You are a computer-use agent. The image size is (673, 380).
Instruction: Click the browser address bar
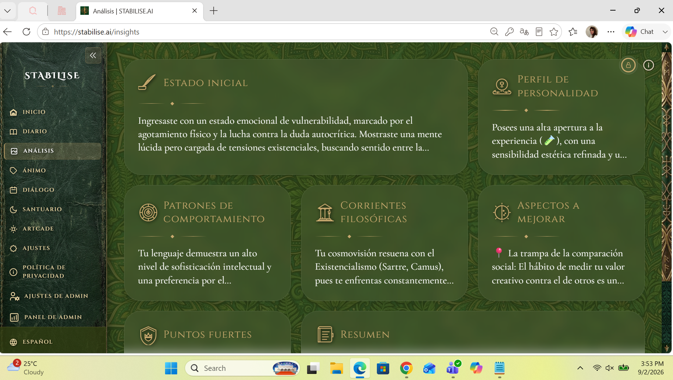click(x=268, y=32)
